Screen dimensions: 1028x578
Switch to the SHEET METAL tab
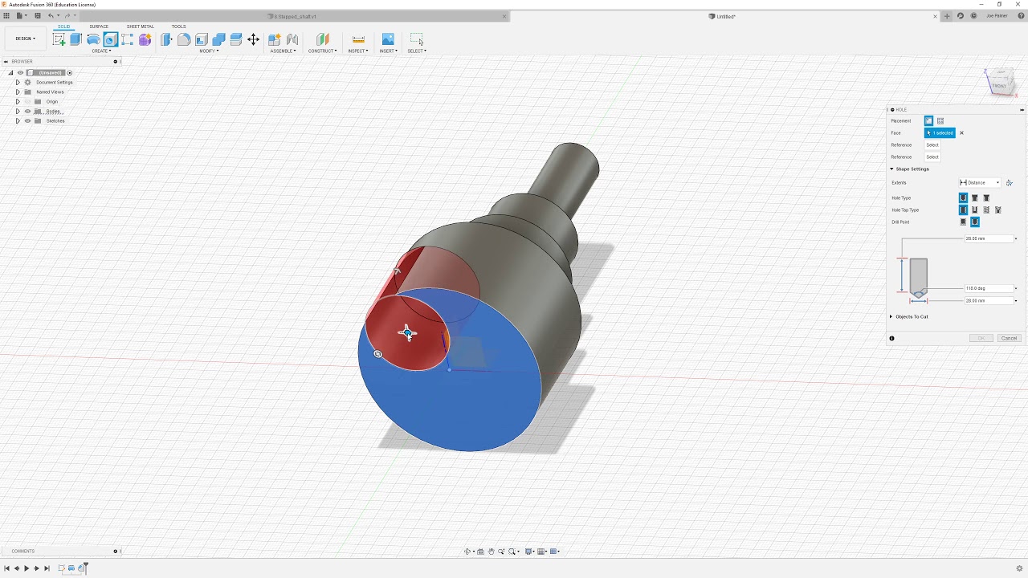(140, 26)
